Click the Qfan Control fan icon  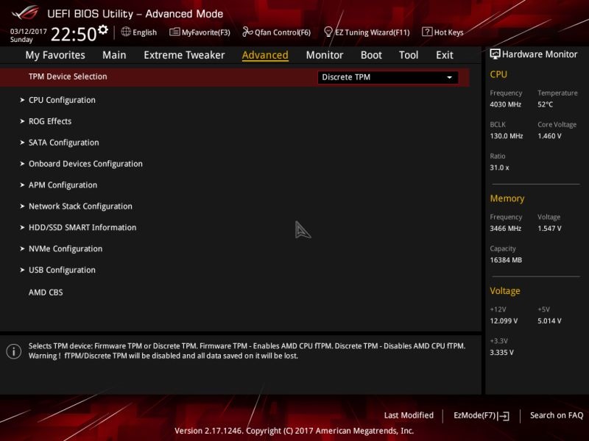point(247,32)
